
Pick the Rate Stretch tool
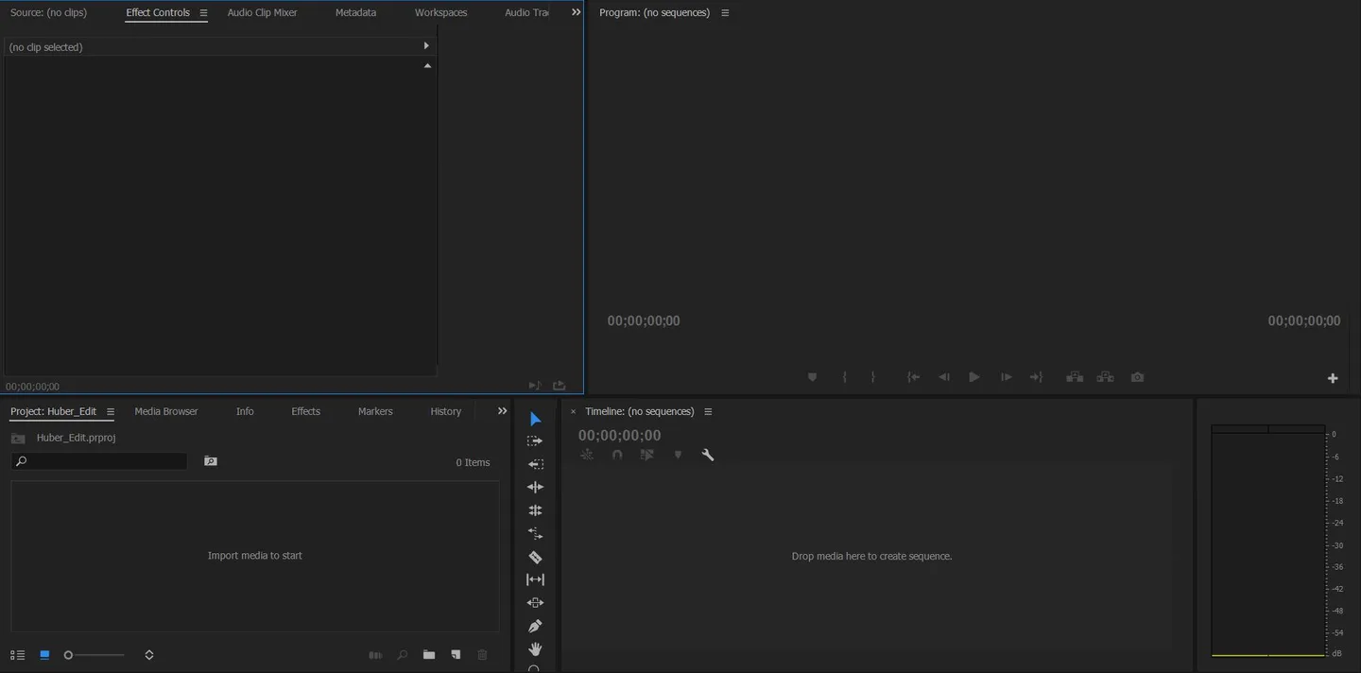[535, 533]
